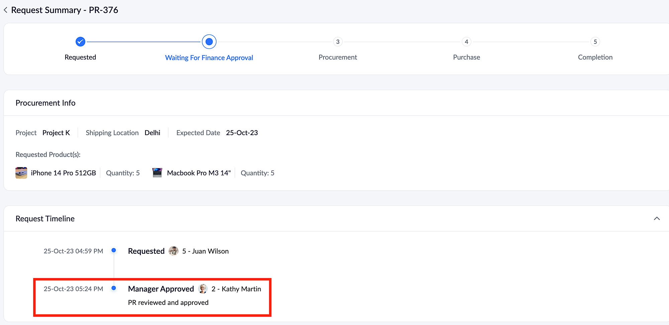This screenshot has width=669, height=325.
Task: Click the Waiting For Finance Approval label
Action: coord(209,58)
